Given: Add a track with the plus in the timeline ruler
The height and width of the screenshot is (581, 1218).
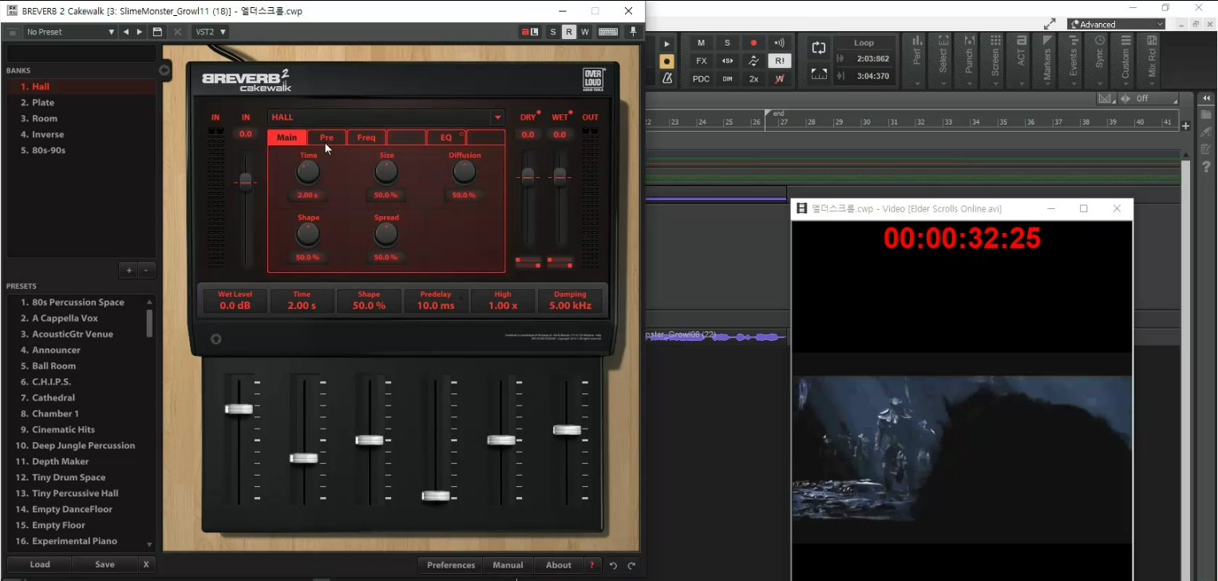Looking at the screenshot, I should (x=1186, y=126).
